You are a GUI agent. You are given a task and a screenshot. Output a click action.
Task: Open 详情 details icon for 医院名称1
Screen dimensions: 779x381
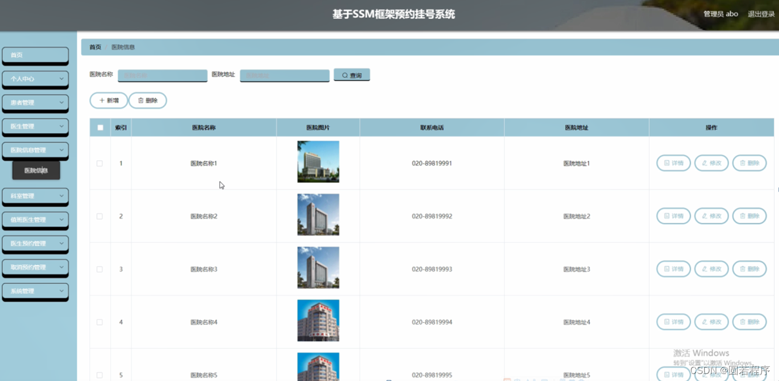pyautogui.click(x=668, y=163)
